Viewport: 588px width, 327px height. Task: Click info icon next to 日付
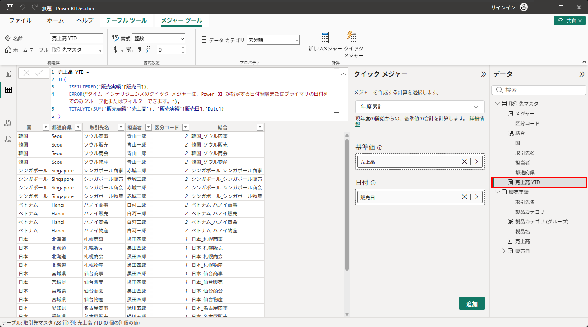tap(373, 183)
